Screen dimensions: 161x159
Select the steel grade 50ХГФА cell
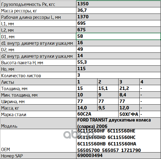[129, 114]
